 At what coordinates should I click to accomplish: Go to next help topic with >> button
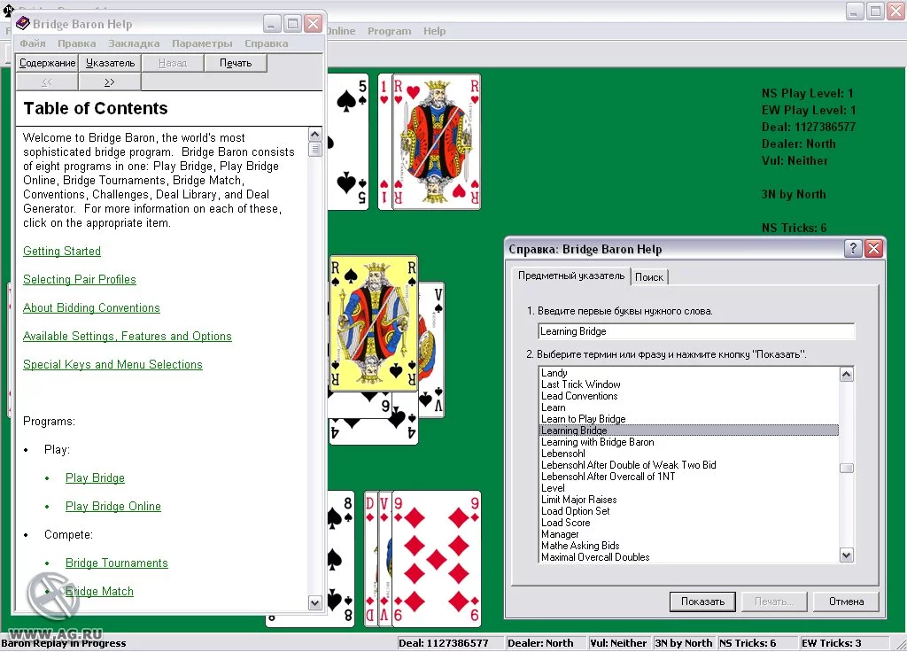coord(109,82)
